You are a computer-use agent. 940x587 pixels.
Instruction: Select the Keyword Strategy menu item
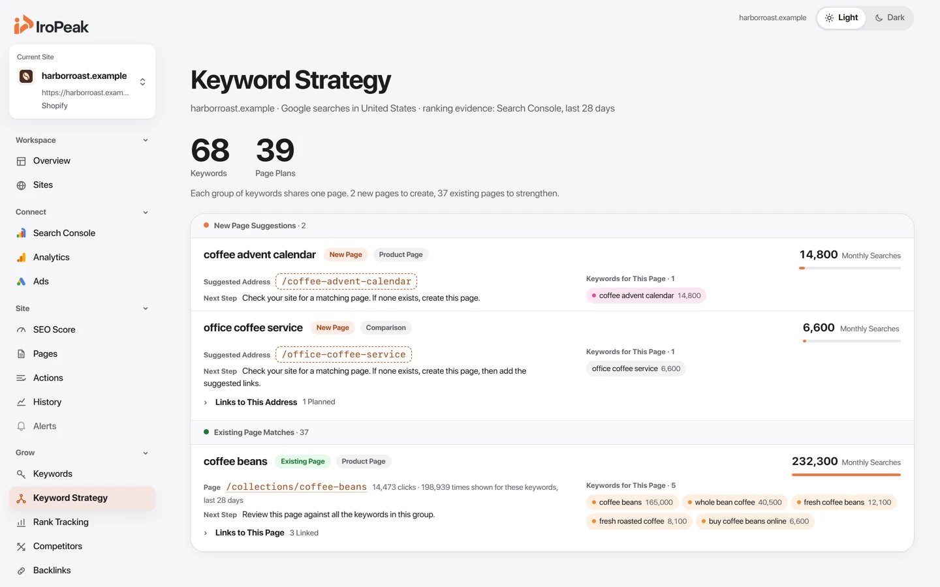[x=82, y=498]
